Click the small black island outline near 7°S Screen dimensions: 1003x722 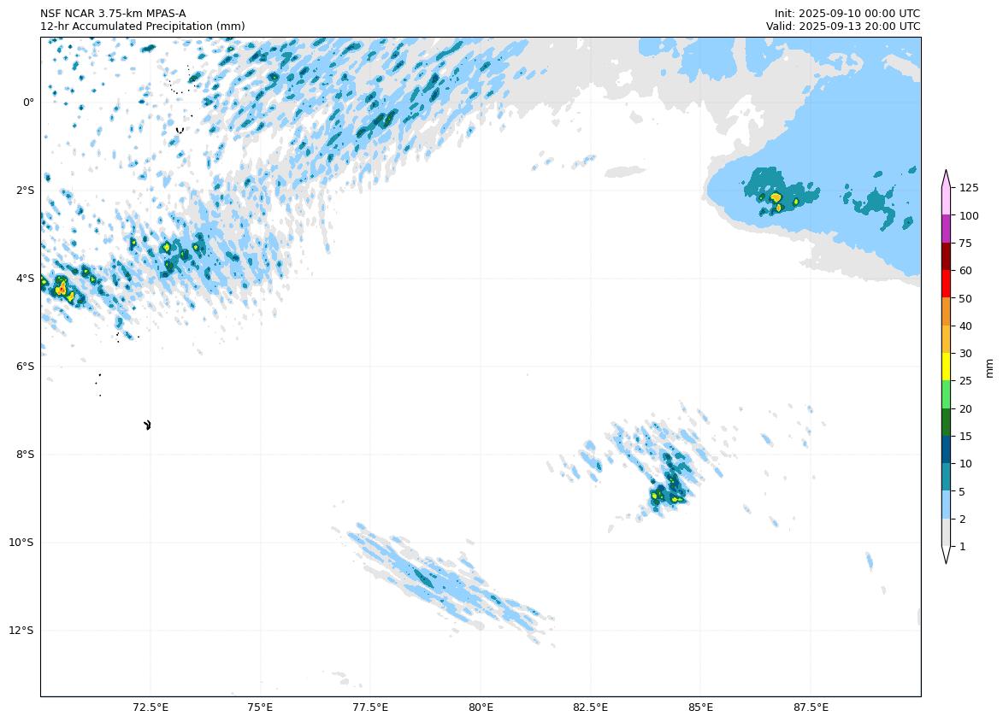(x=148, y=425)
